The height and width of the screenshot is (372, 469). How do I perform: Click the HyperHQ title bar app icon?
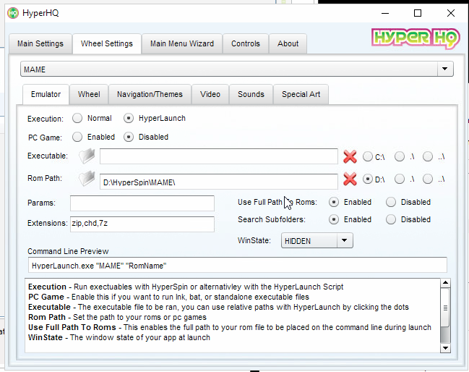point(13,13)
